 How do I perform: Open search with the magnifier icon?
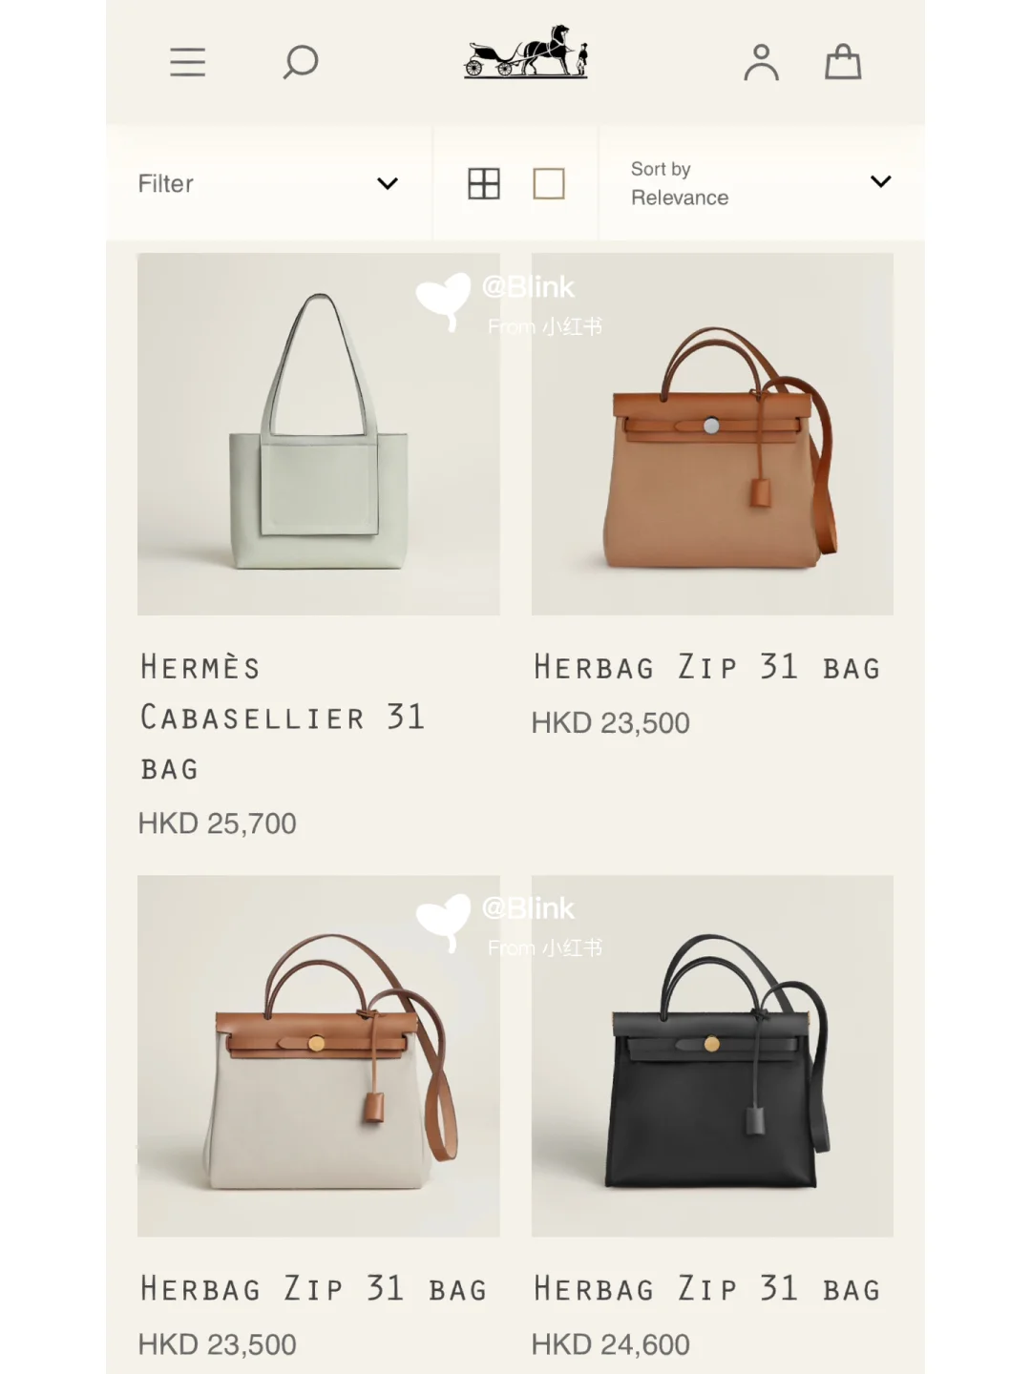tap(300, 63)
